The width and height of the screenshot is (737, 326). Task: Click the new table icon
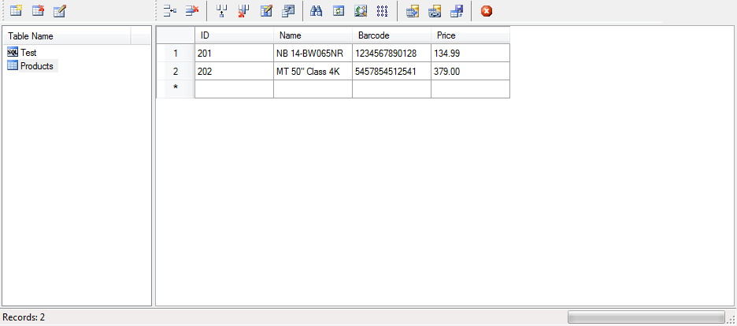coord(16,11)
